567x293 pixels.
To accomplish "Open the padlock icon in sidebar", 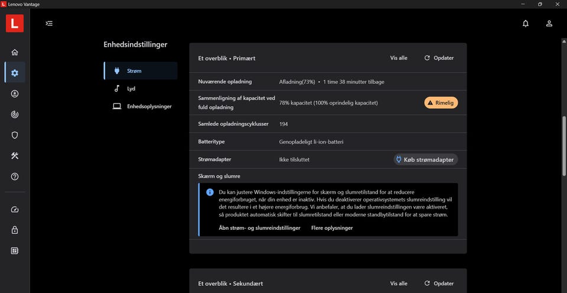I will (x=15, y=230).
